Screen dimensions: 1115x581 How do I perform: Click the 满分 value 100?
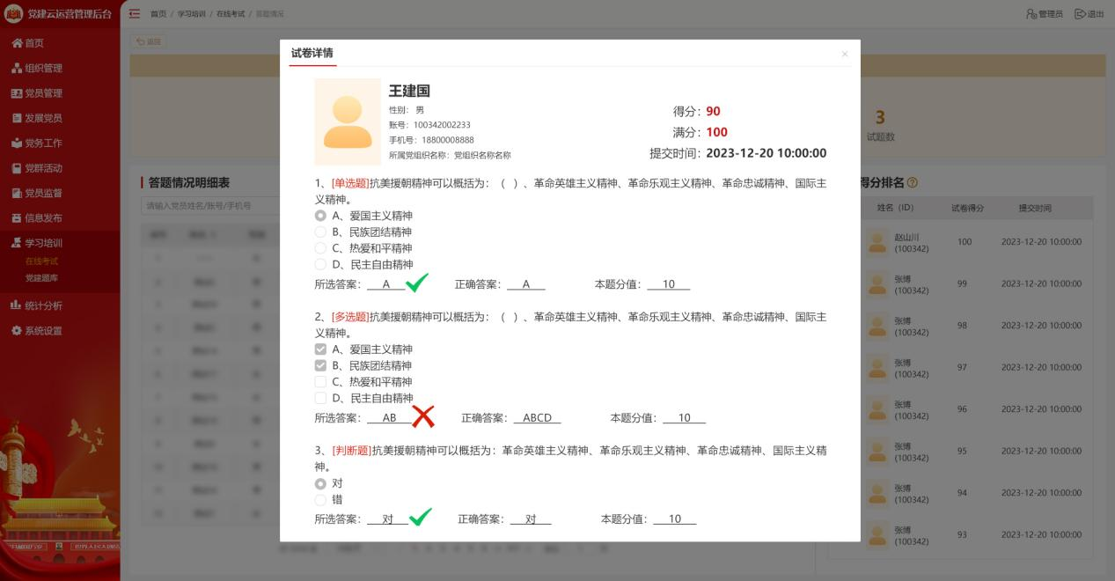pos(717,132)
